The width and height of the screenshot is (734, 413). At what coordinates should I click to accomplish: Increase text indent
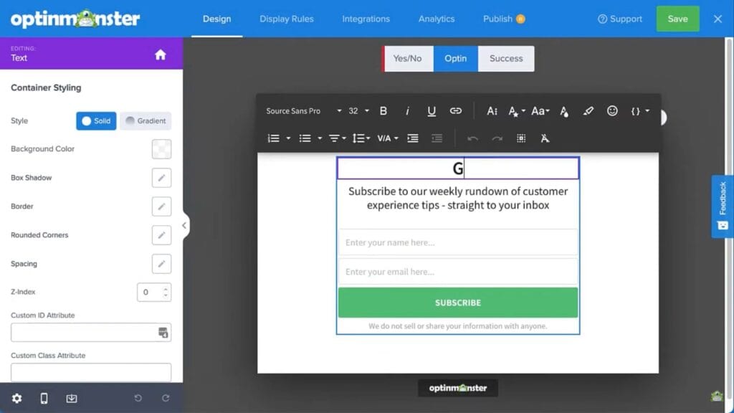[412, 138]
